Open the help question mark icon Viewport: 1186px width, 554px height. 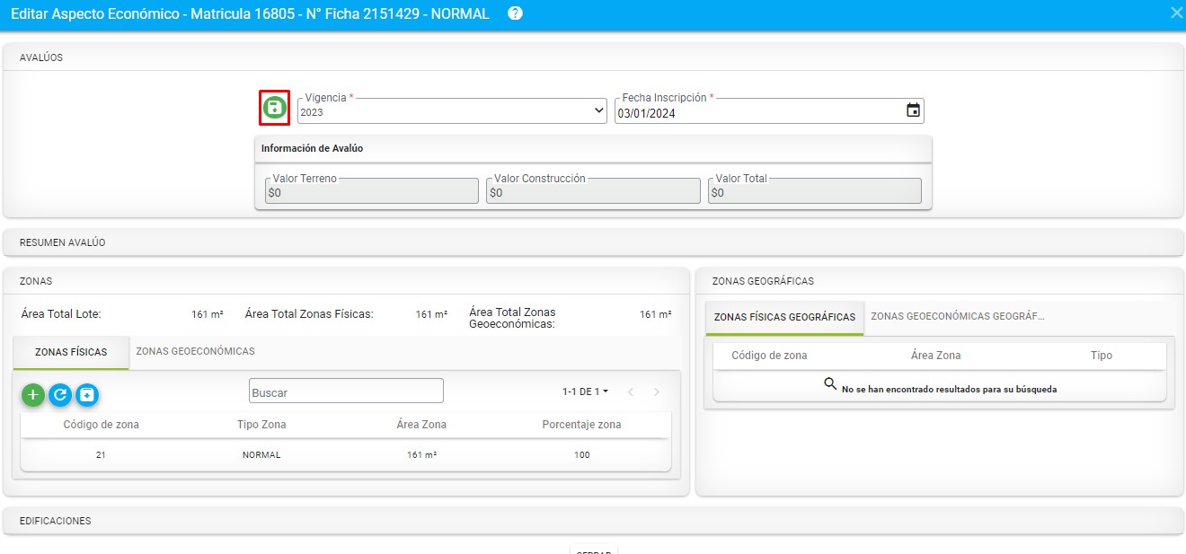click(515, 13)
